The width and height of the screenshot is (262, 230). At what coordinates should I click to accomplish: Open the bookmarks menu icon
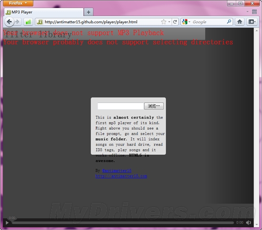point(252,22)
